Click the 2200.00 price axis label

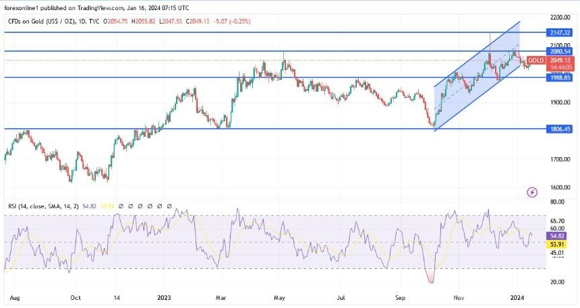tap(560, 17)
